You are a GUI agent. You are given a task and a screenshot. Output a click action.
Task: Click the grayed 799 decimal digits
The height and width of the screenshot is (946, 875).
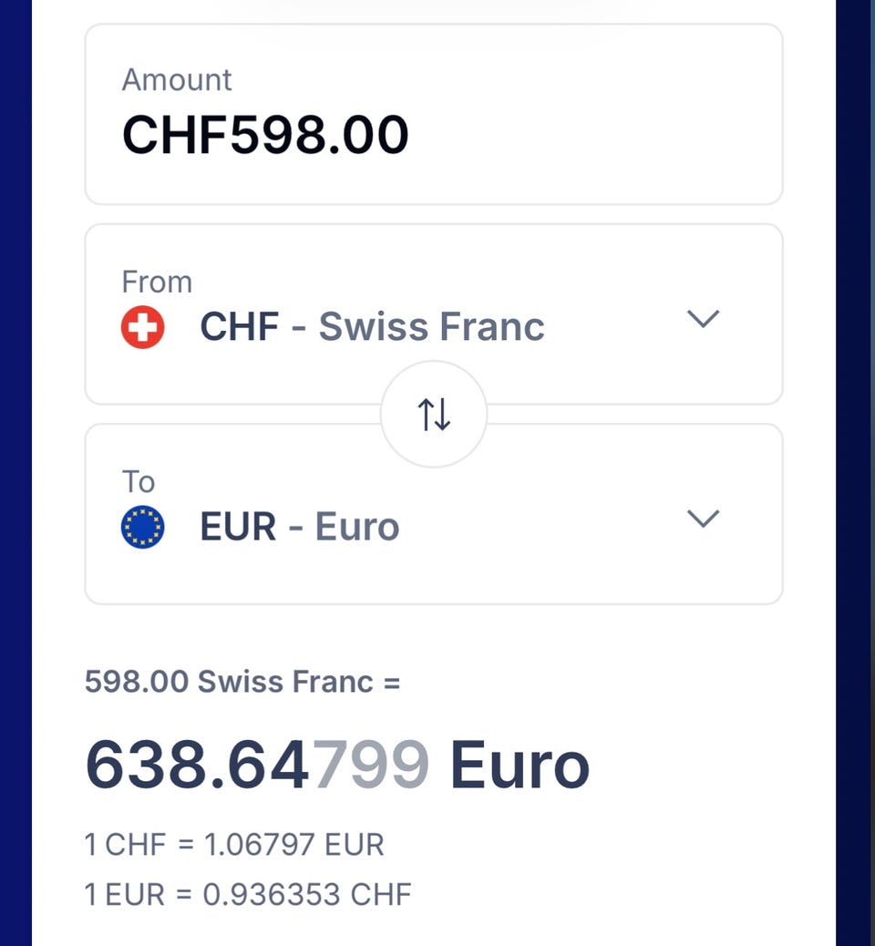tap(371, 764)
